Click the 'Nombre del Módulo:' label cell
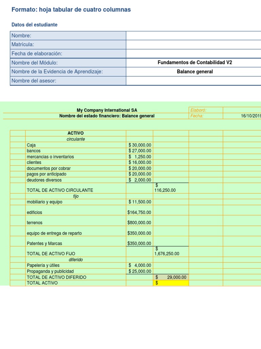Image resolution: width=261 pixels, height=349 pixels. (68, 63)
